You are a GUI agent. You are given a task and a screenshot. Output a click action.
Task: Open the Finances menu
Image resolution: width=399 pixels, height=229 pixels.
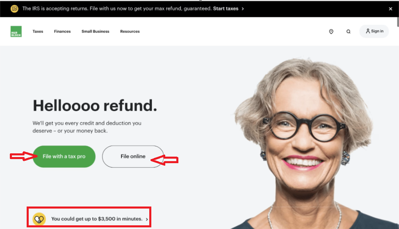click(x=62, y=31)
